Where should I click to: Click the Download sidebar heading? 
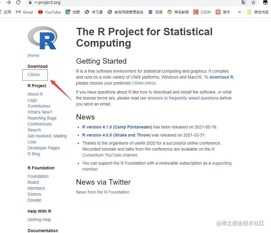click(x=37, y=66)
